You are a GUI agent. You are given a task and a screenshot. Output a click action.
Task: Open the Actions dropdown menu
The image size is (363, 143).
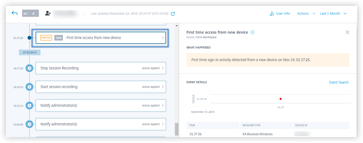coord(306,14)
